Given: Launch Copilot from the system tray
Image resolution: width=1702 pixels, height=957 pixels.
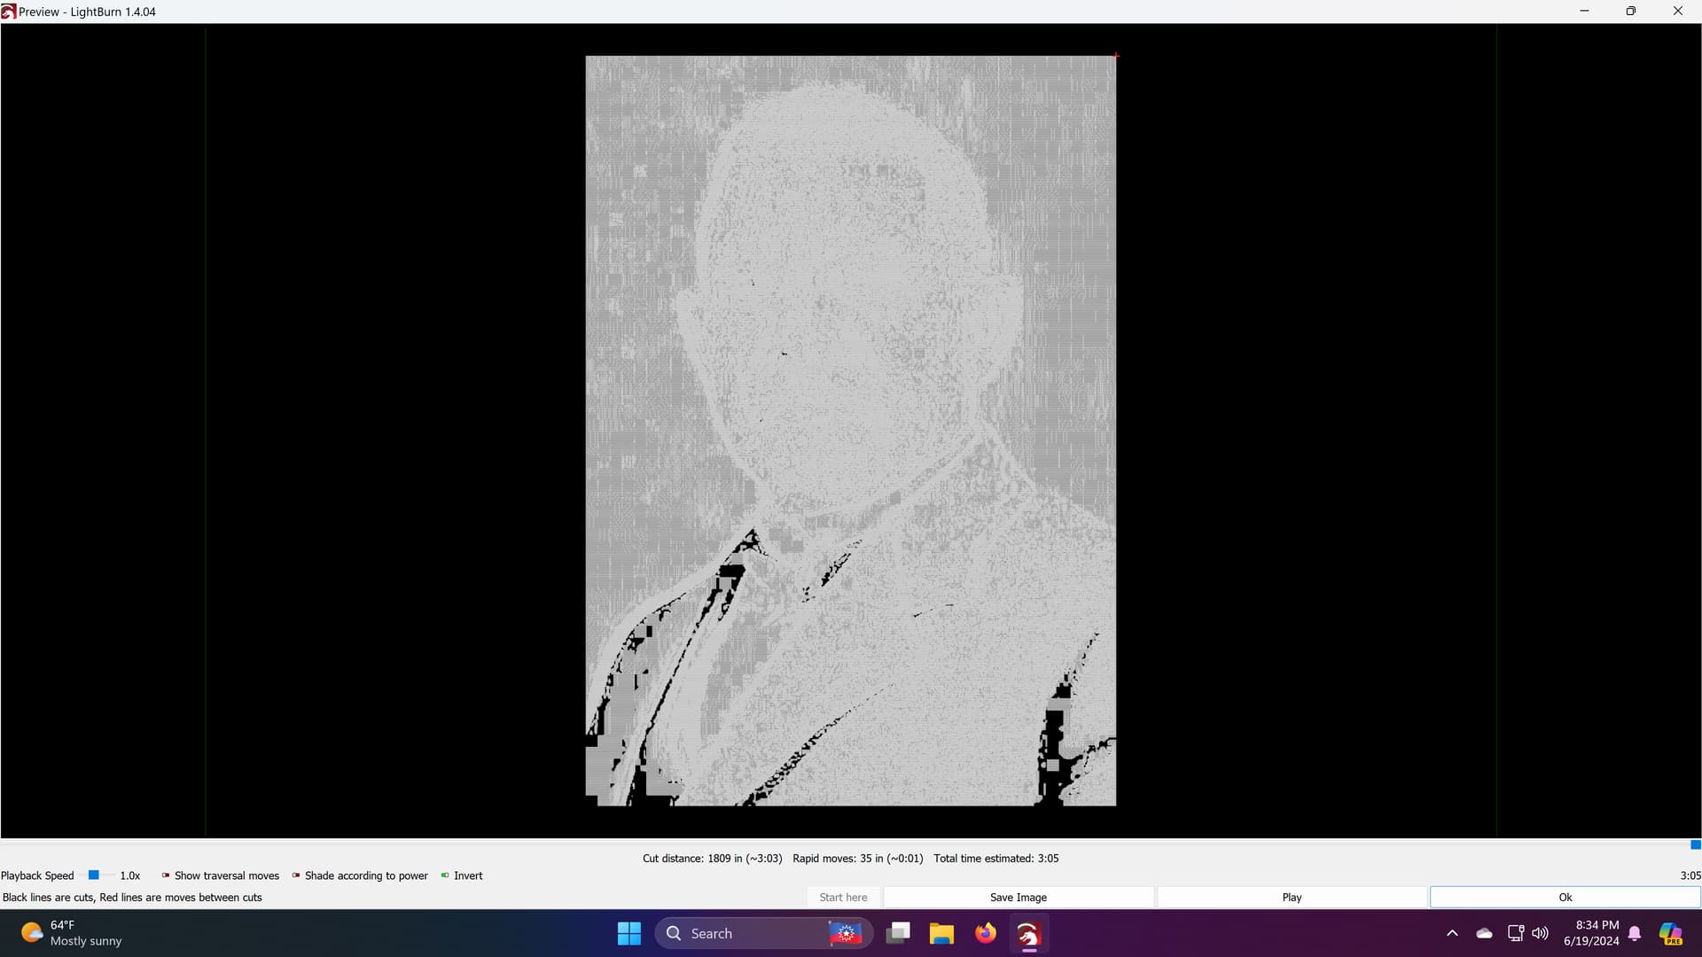Looking at the screenshot, I should point(1670,932).
